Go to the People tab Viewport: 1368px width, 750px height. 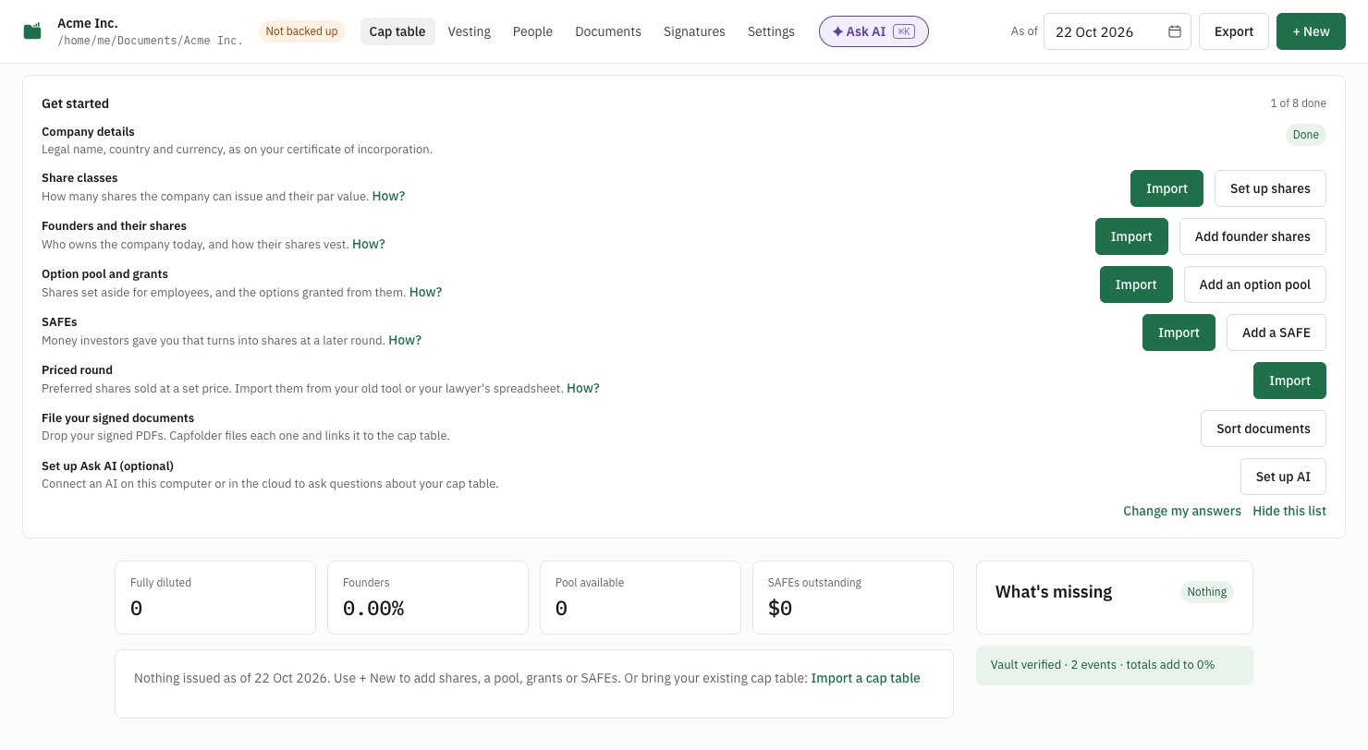point(532,31)
